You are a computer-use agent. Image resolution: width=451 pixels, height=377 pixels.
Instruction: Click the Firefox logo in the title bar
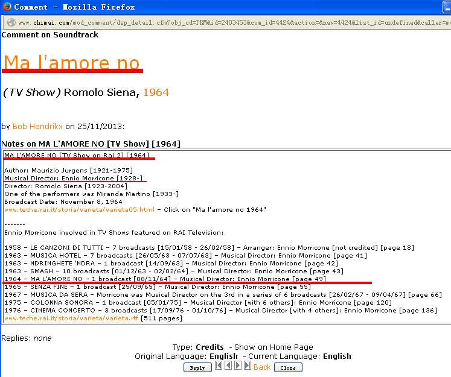[6, 6]
